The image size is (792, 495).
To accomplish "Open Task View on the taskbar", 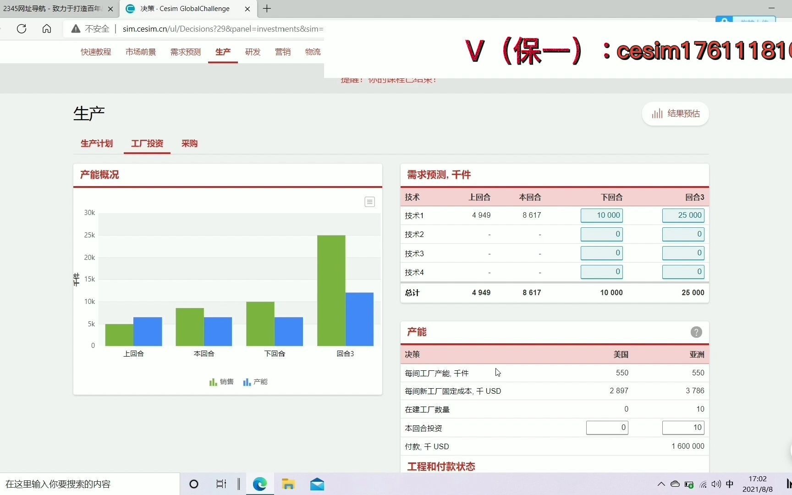I will tap(221, 484).
